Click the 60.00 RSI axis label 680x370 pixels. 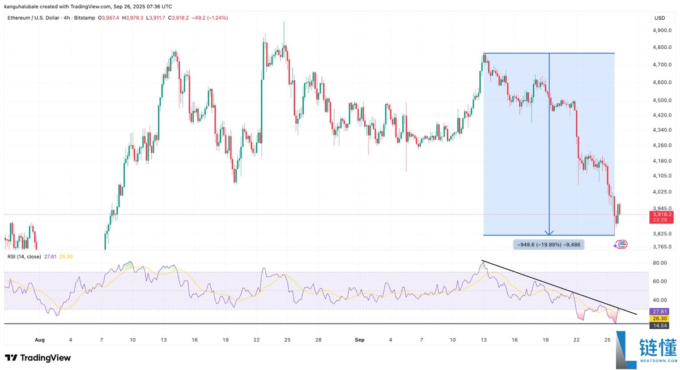[x=660, y=281]
